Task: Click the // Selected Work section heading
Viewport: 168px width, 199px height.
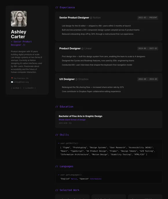Action: click(67, 190)
